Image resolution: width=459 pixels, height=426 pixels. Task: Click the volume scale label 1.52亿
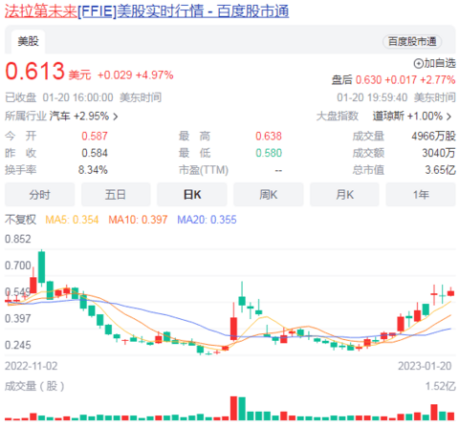pyautogui.click(x=440, y=387)
